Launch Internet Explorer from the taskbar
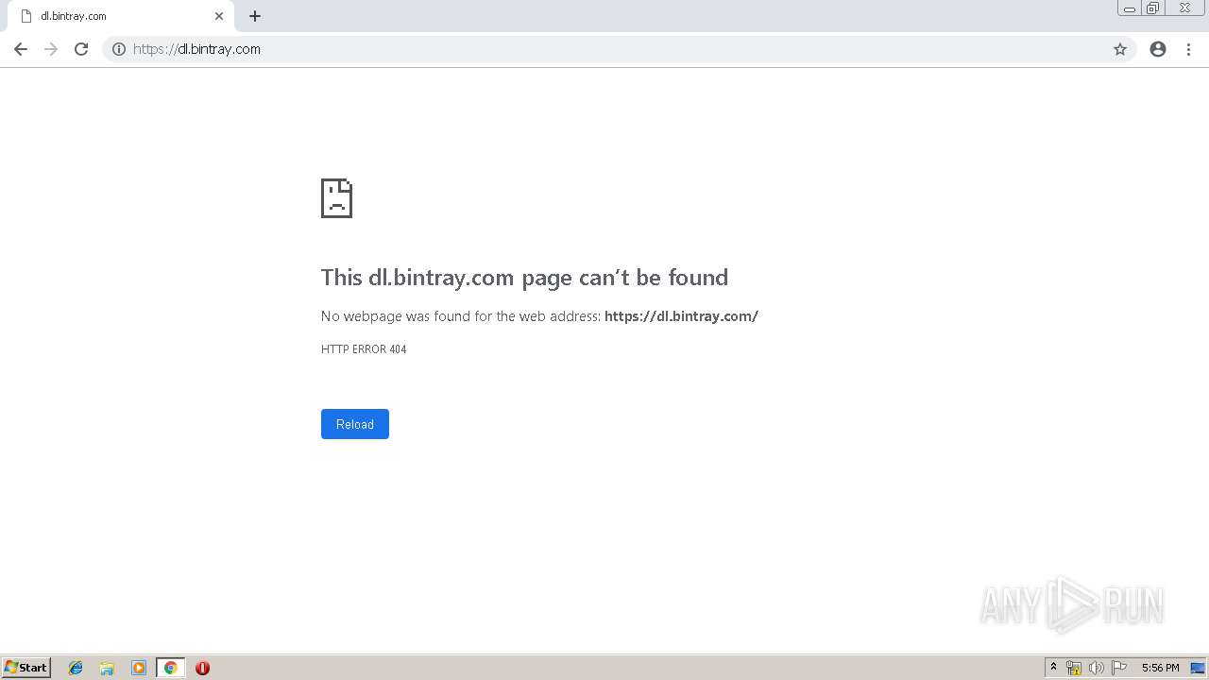1209x680 pixels. [x=76, y=668]
